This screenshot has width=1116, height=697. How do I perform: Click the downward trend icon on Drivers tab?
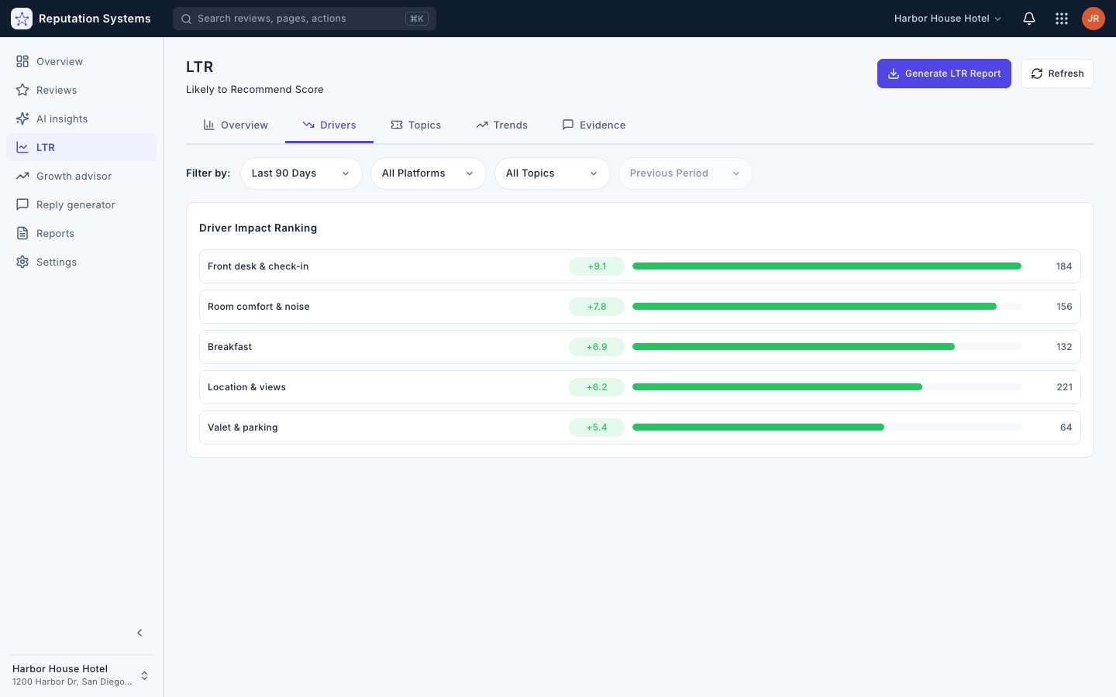pyautogui.click(x=308, y=125)
